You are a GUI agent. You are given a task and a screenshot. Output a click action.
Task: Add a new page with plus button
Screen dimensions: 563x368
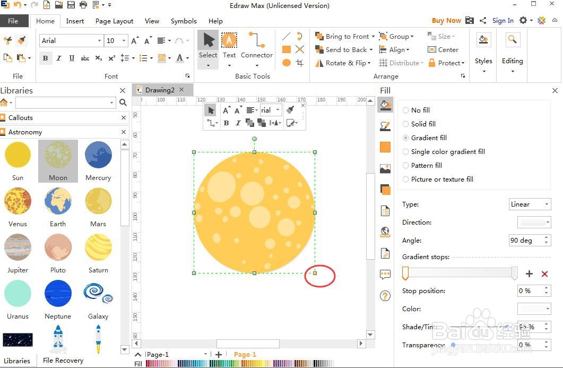(x=218, y=354)
